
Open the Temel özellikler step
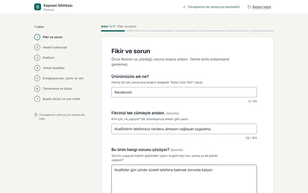coord(53,68)
